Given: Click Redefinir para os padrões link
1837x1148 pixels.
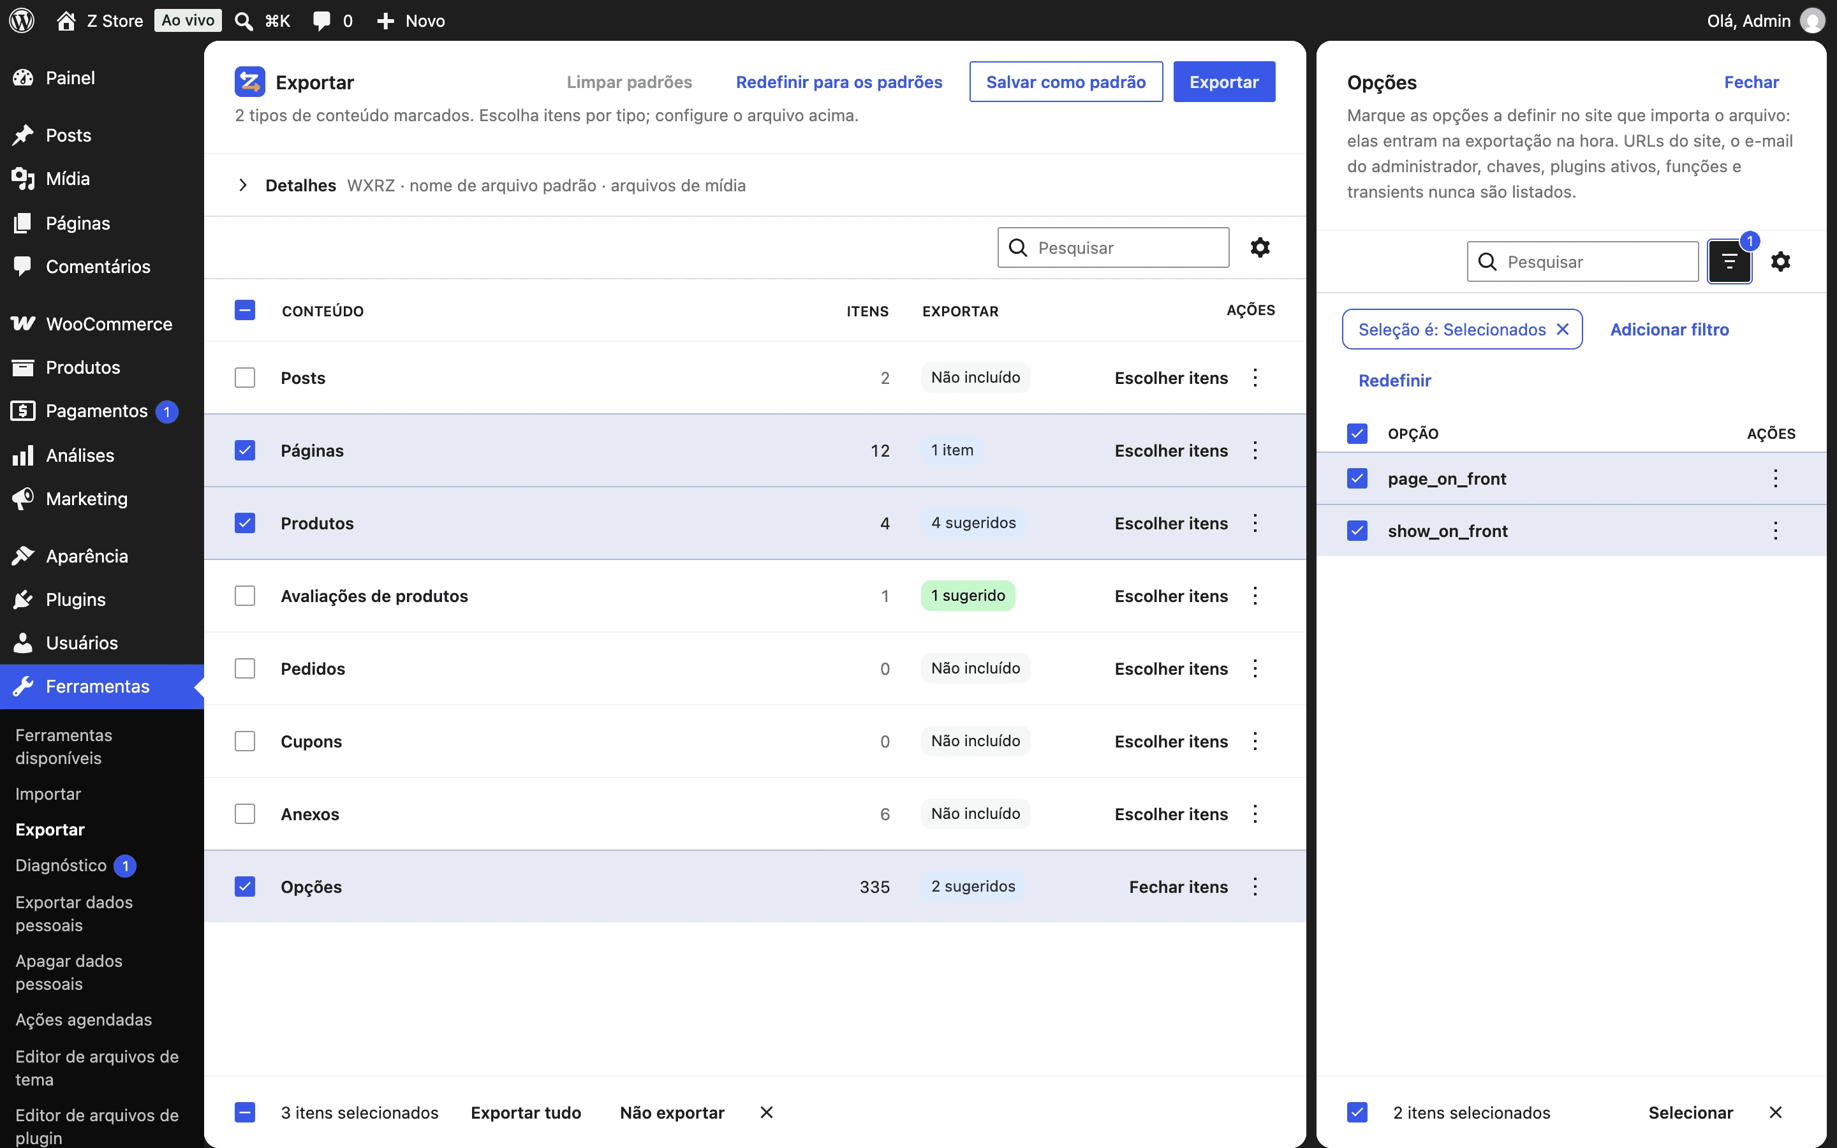Looking at the screenshot, I should click(x=839, y=82).
